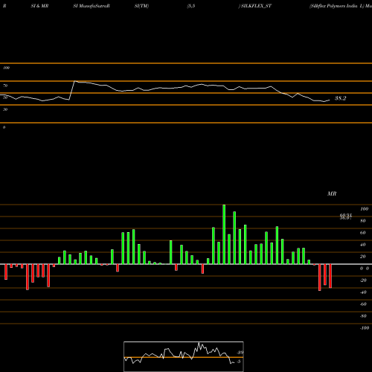372x372 pixels.
Task: Select the 100 label on the RSI axis
Action: tap(7, 68)
